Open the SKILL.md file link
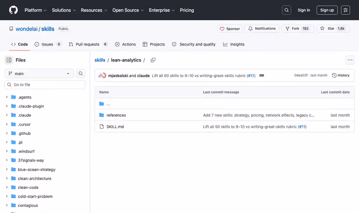Image resolution: width=359 pixels, height=213 pixels. [x=115, y=126]
